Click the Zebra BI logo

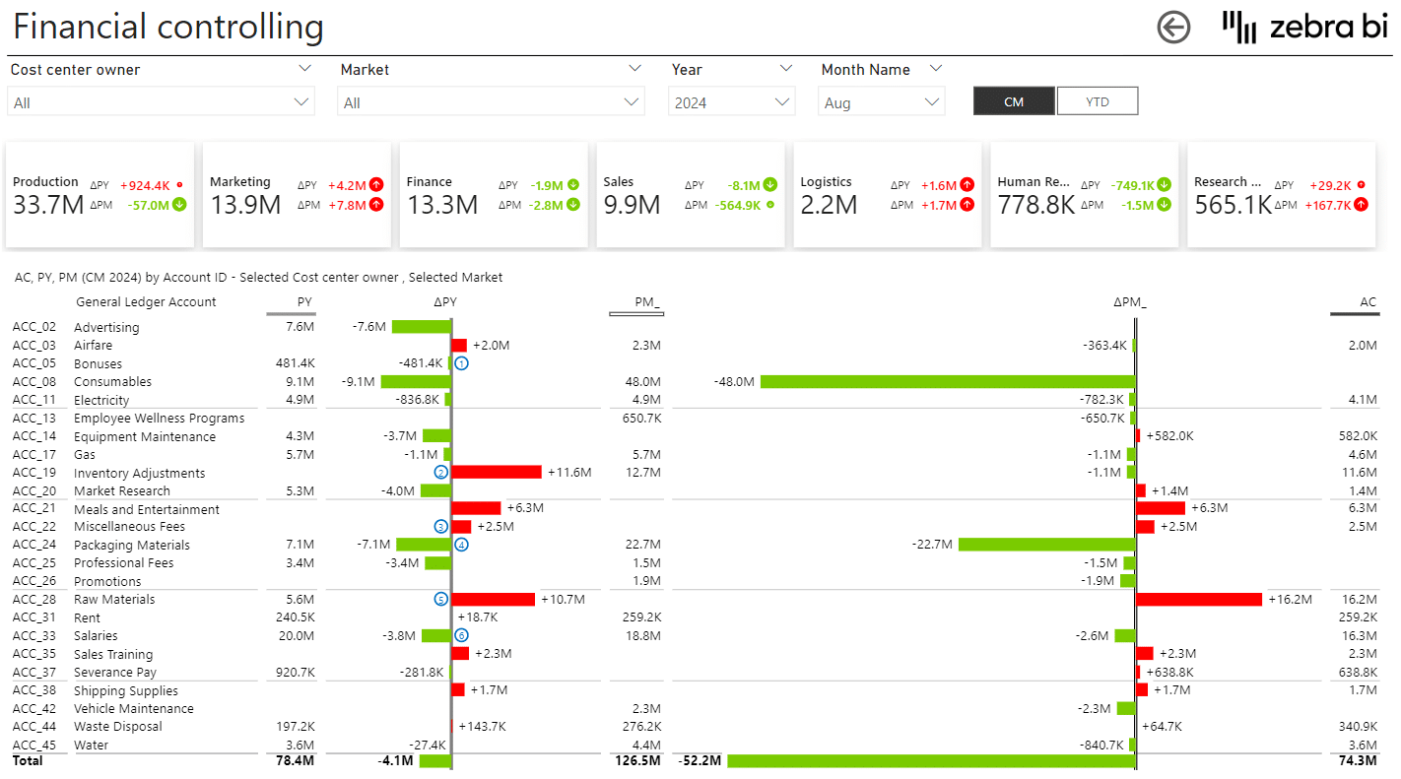click(1302, 28)
